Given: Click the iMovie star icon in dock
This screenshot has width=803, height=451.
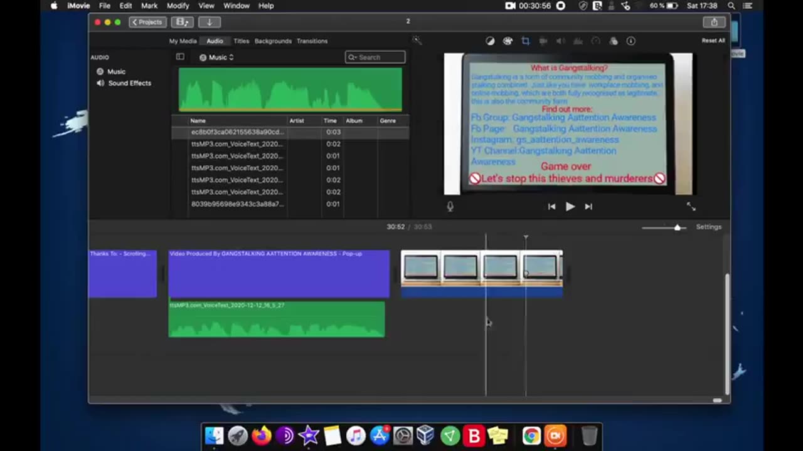Looking at the screenshot, I should (x=309, y=435).
